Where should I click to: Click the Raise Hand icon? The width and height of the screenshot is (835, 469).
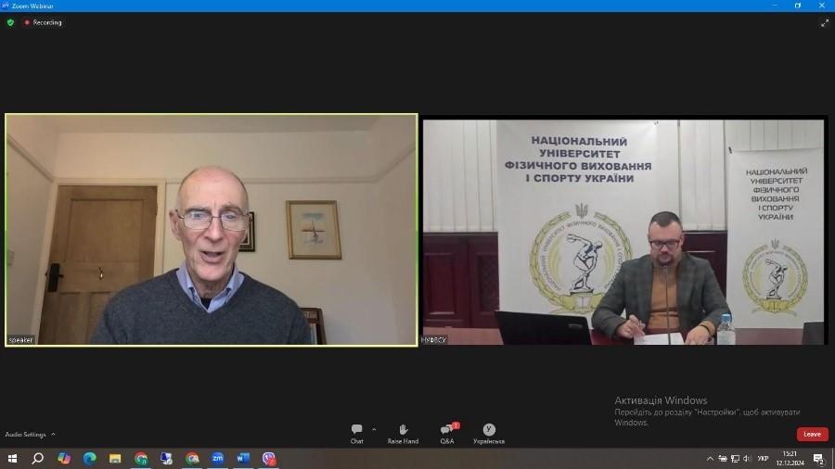click(403, 433)
